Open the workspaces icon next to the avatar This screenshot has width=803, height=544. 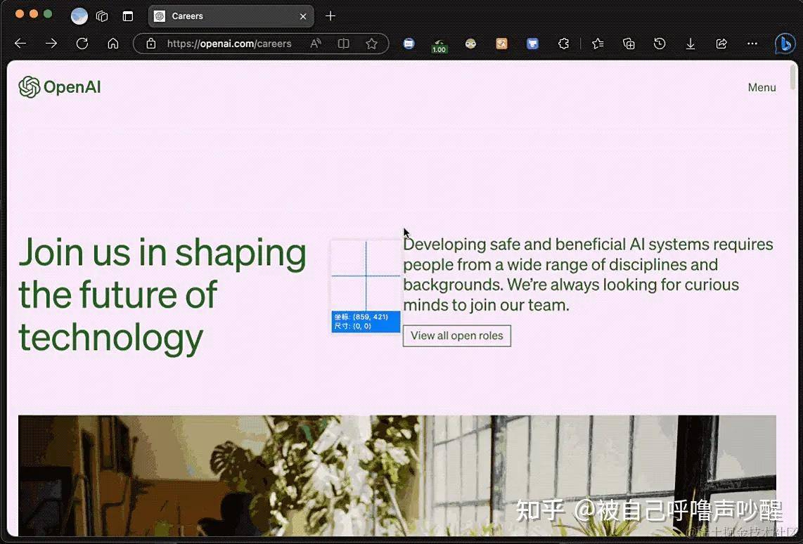pos(102,16)
